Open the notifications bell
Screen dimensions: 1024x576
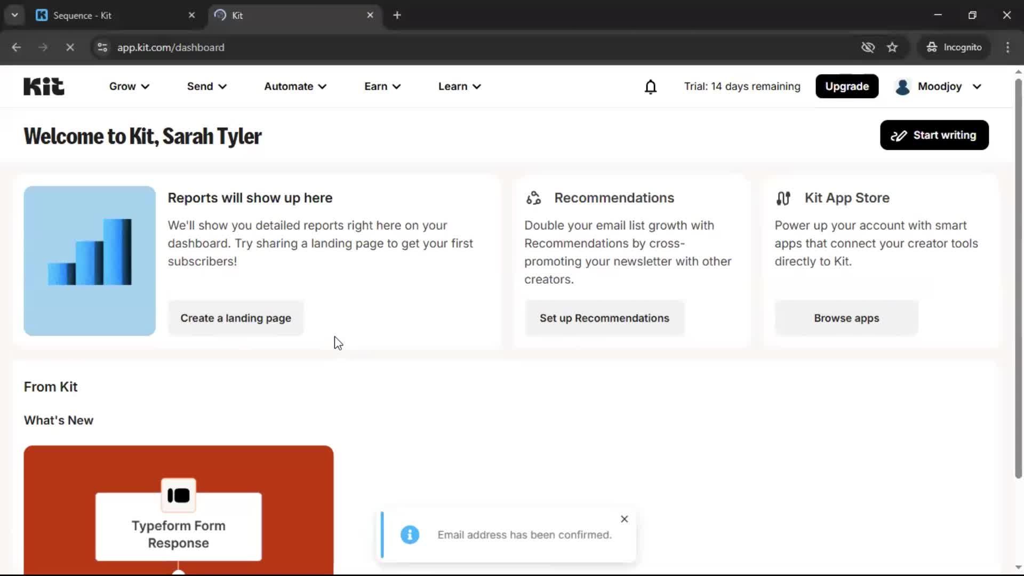click(650, 86)
